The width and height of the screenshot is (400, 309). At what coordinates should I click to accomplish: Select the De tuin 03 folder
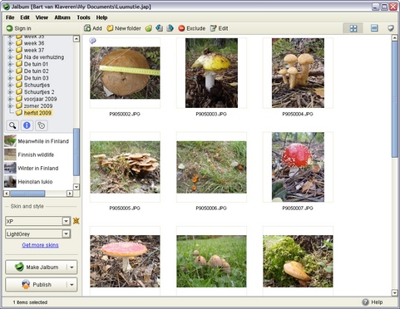[36, 78]
